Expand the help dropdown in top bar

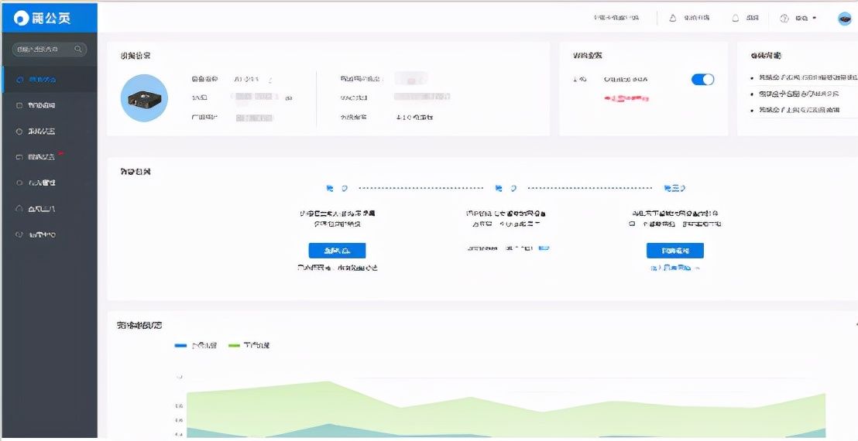798,18
